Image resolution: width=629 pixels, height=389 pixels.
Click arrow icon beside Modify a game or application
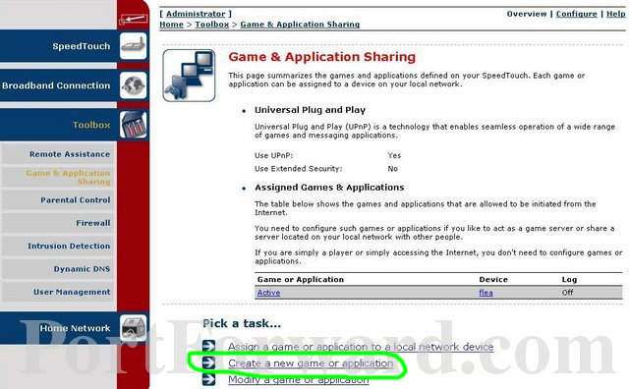point(208,379)
